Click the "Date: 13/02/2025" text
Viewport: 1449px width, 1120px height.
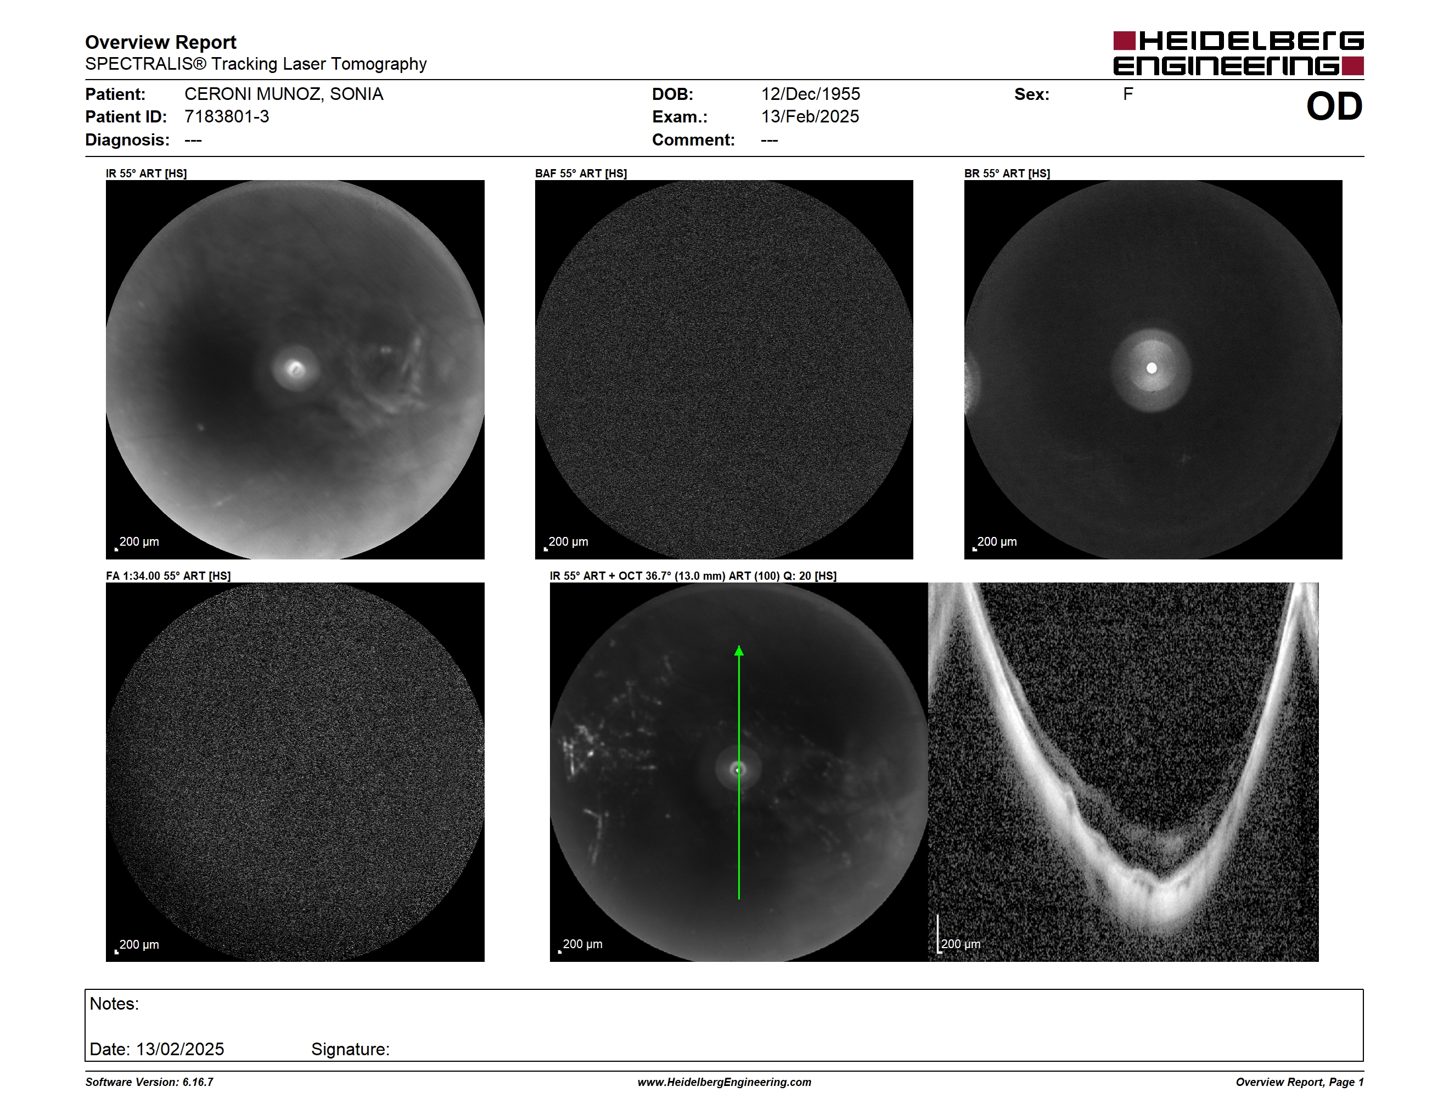157,1049
